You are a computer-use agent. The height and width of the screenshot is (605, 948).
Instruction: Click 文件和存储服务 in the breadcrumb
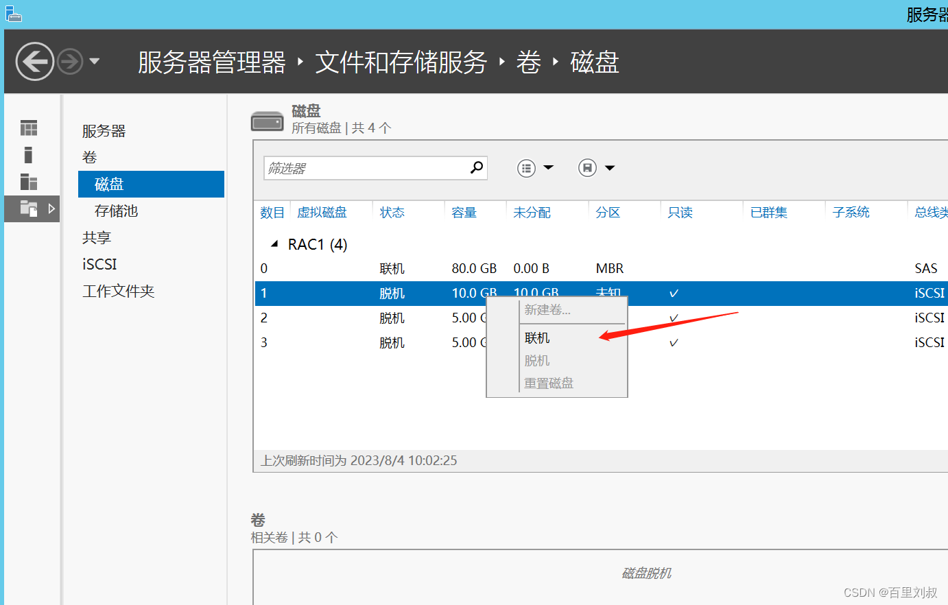click(x=401, y=62)
